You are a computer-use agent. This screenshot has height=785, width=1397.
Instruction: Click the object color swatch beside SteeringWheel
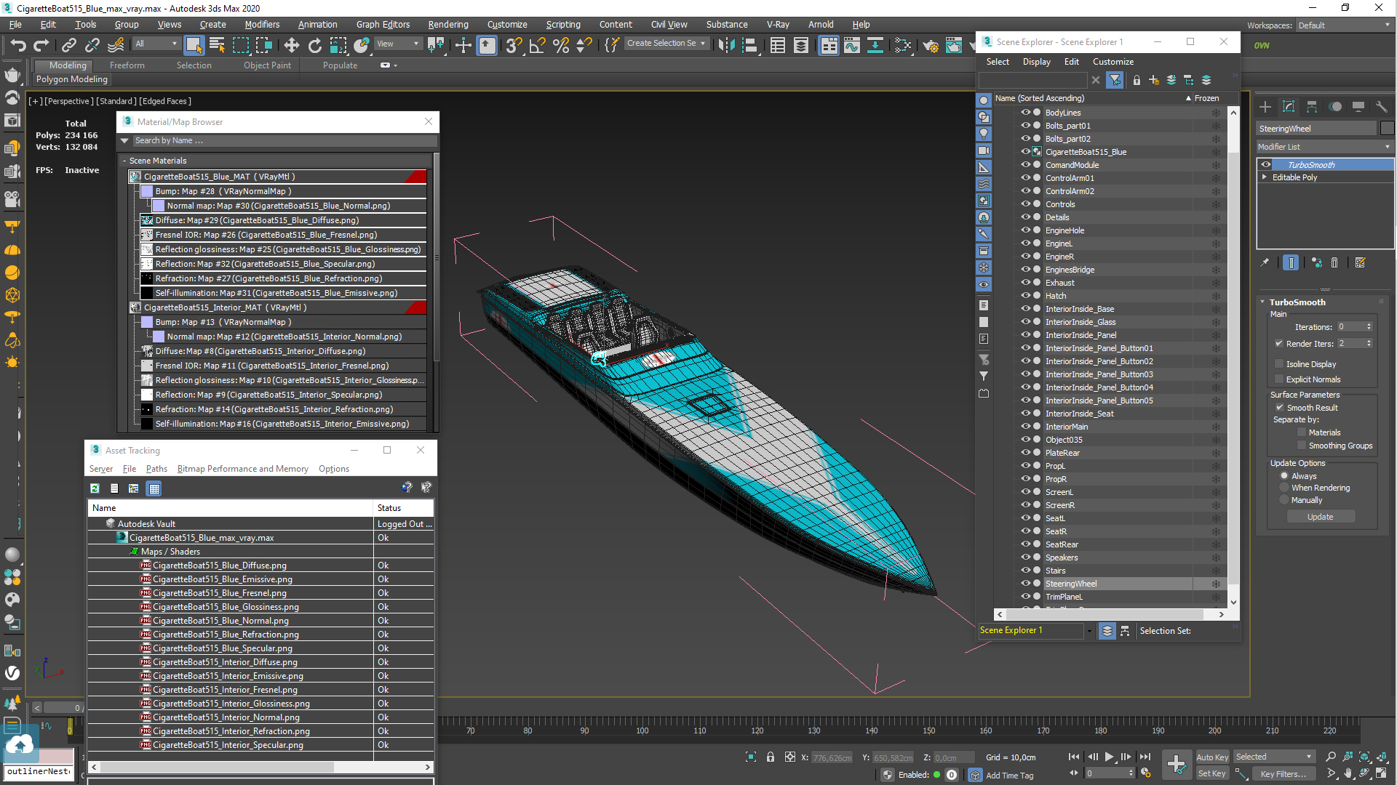[x=1387, y=129]
